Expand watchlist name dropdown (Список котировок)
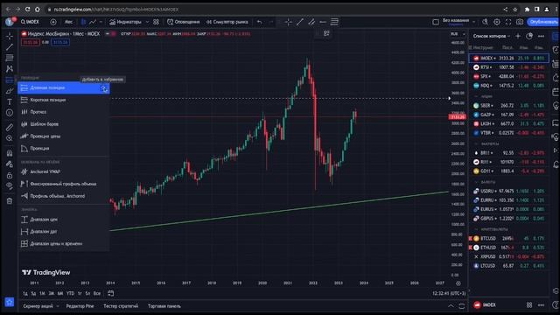This screenshot has width=560, height=315. [x=492, y=36]
